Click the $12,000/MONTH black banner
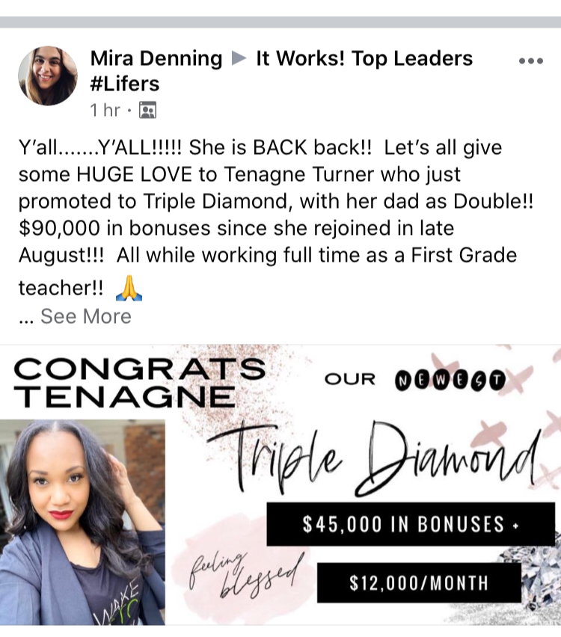The image size is (561, 637). pos(419,582)
